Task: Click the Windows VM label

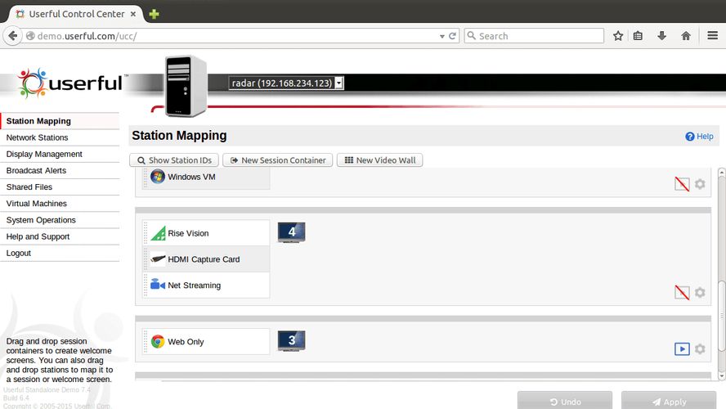Action: pyautogui.click(x=191, y=177)
